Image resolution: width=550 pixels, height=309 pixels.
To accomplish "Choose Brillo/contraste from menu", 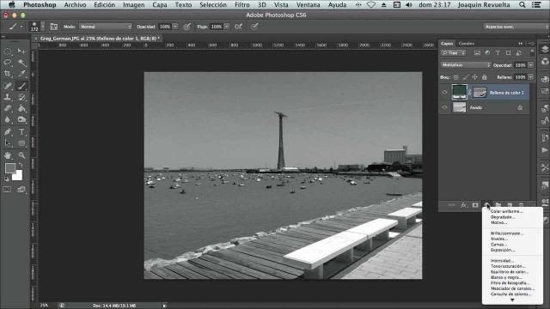I will (x=507, y=233).
